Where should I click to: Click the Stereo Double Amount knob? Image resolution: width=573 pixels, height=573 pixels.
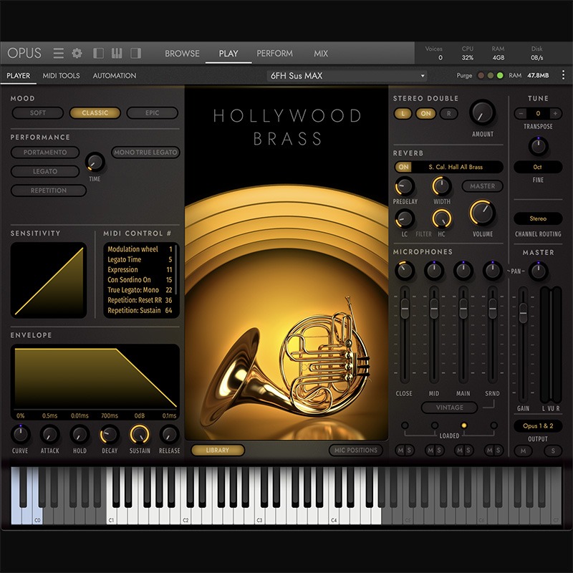(482, 113)
